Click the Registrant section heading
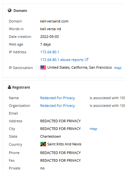Viewport: 125px width, 172px height. click(21, 87)
